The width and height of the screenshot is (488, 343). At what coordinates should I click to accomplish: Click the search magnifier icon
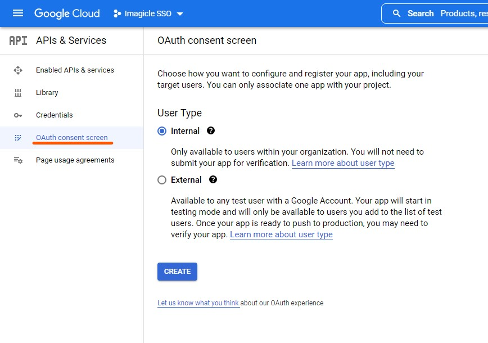[397, 13]
